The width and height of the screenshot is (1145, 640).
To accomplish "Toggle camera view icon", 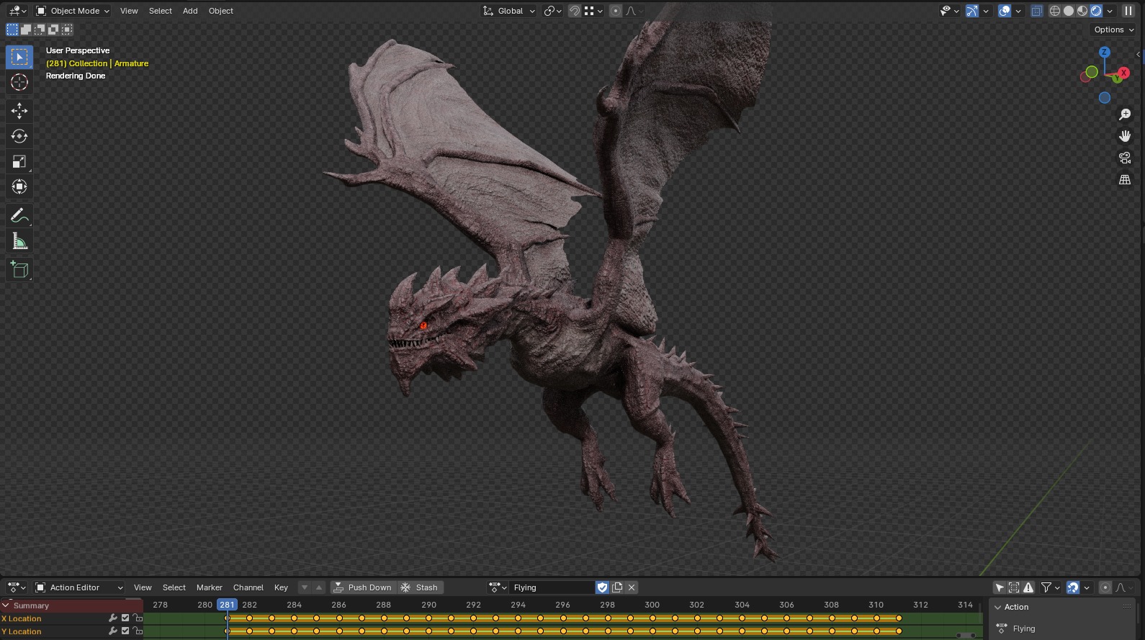I will [x=1125, y=158].
